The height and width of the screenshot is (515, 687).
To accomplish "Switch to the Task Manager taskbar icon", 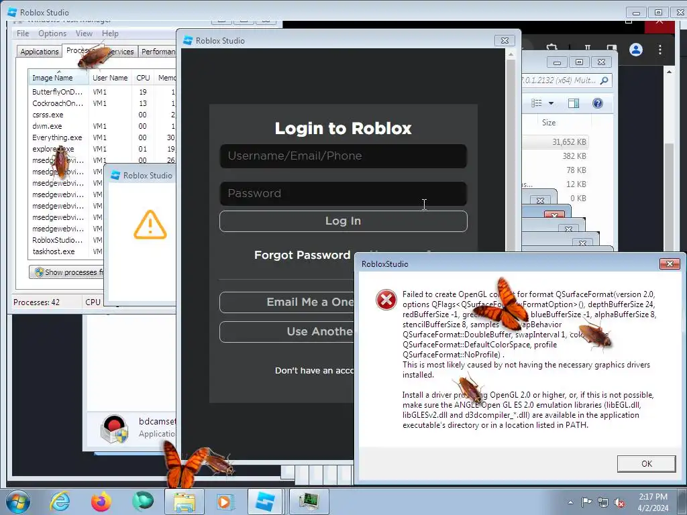I will 309,502.
